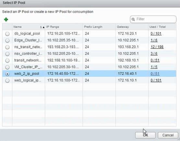180x141 pixels.
Task: Click IP range 192.168.10.100-19...
Action: pyautogui.click(x=64, y=60)
